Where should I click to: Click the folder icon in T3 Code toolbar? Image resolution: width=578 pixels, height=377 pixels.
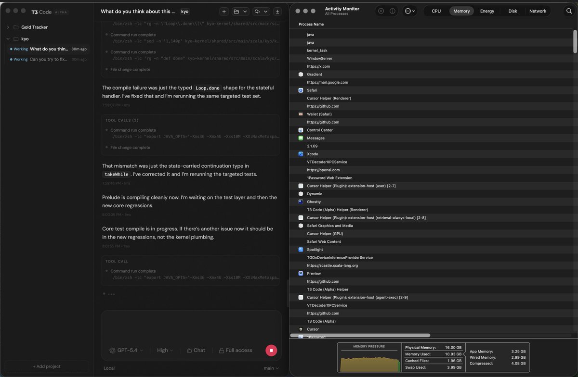tap(236, 11)
